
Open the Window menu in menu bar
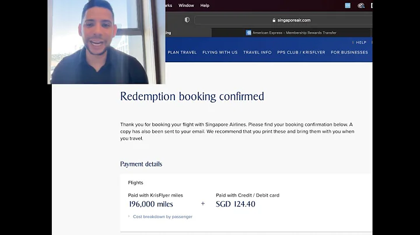pos(186,5)
